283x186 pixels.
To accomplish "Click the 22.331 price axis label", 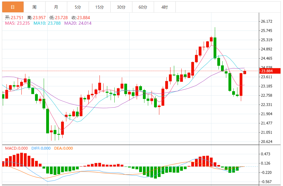I will [x=267, y=105].
